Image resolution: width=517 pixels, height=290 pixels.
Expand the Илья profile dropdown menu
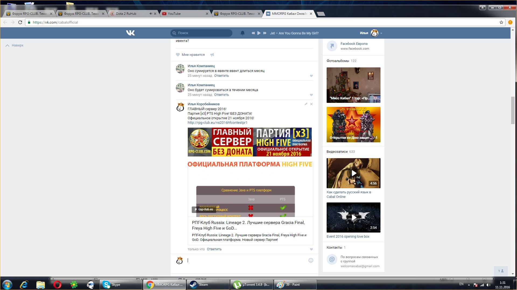381,33
